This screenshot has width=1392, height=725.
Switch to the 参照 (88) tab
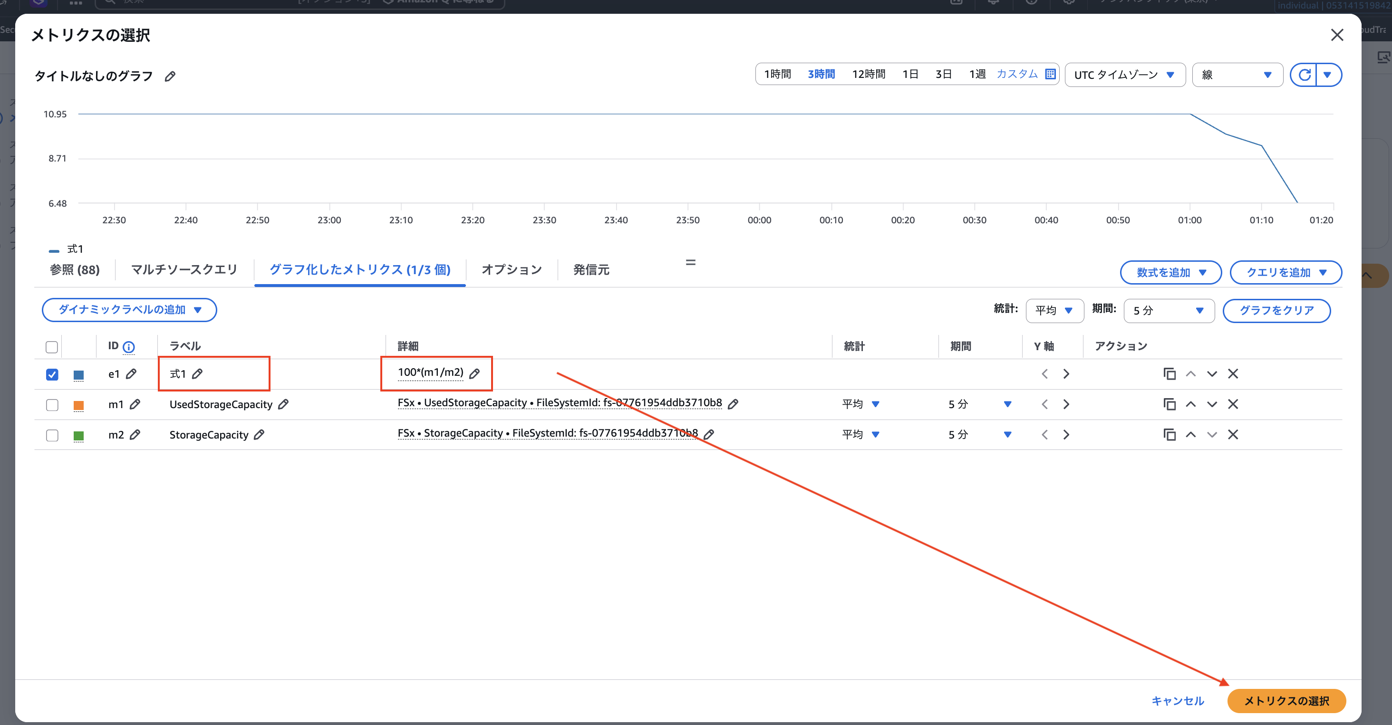(75, 269)
